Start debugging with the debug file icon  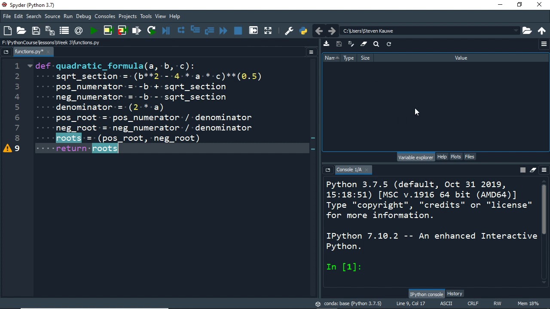click(166, 31)
